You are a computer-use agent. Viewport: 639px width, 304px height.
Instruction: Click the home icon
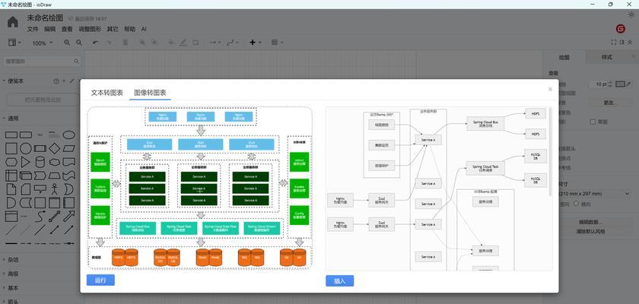click(13, 22)
